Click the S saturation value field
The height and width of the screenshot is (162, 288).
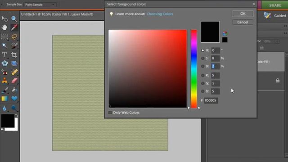[215, 58]
